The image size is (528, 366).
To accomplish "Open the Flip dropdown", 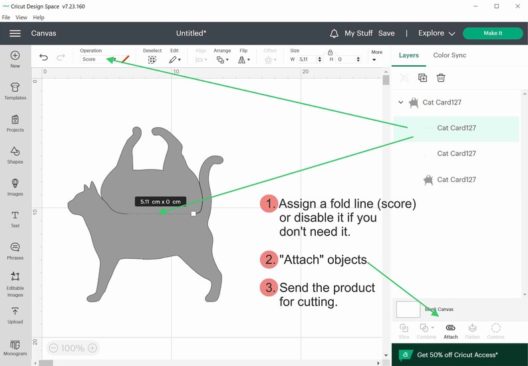I will 244,60.
